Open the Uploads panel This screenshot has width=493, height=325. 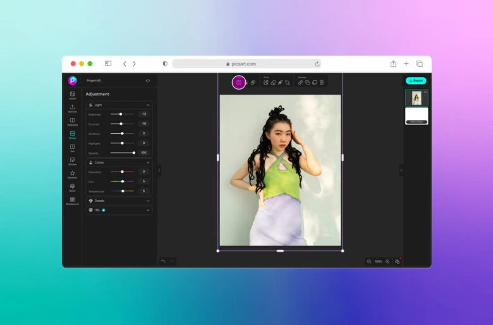tap(72, 109)
